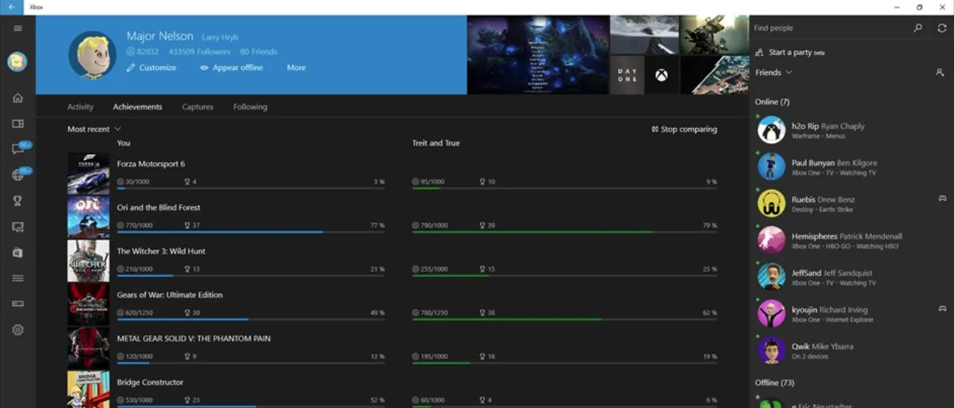Open h2o Rip's penguin avatar
Screen dimensions: 954x408
click(x=771, y=130)
